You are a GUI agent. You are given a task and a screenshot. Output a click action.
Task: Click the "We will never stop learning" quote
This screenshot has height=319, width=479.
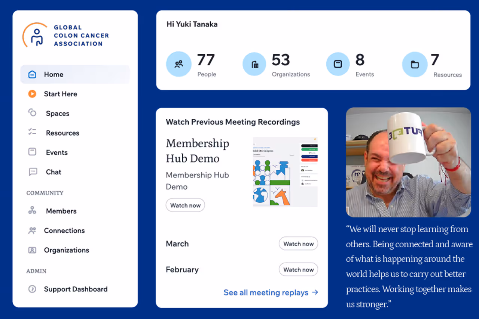[x=409, y=266]
